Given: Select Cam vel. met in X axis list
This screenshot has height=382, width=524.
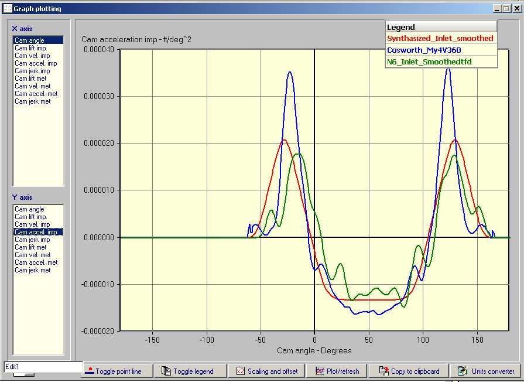Looking at the screenshot, I should (x=32, y=86).
